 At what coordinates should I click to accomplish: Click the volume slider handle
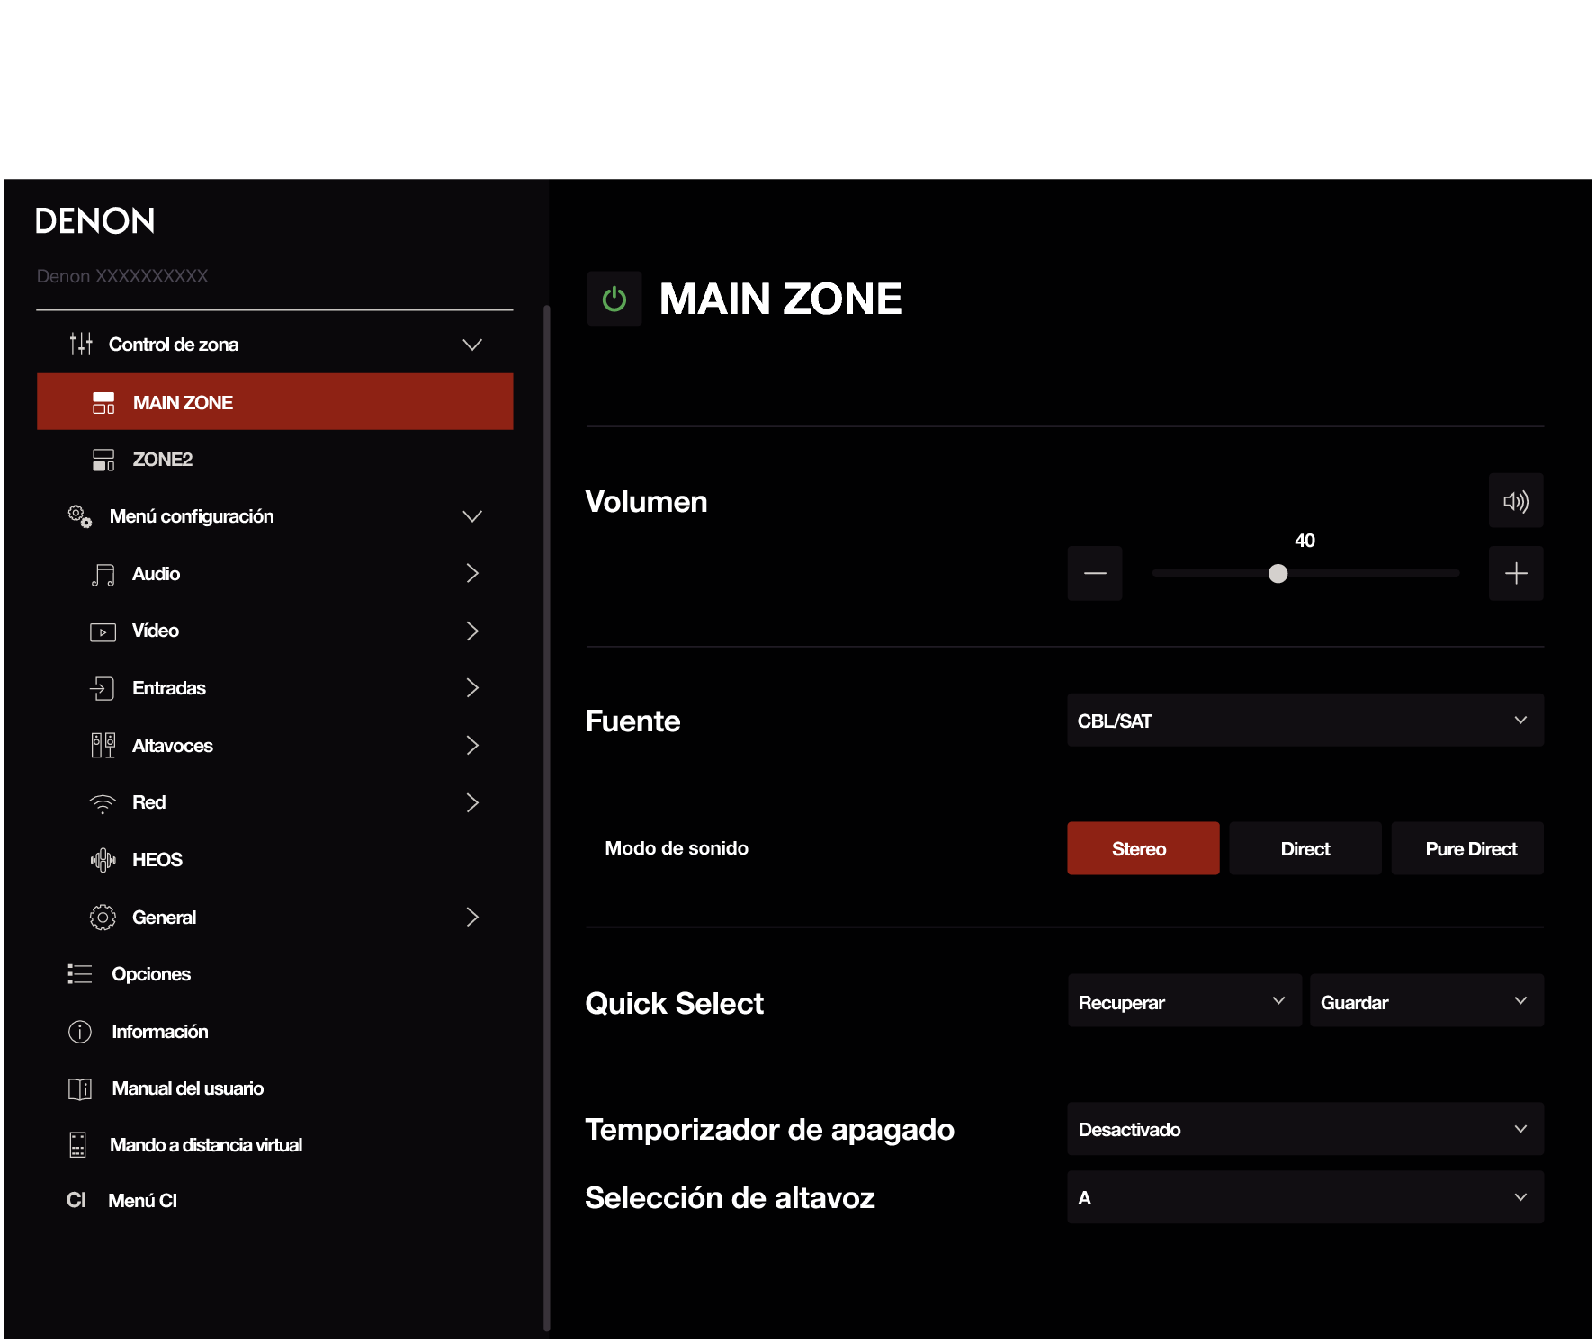(1278, 574)
